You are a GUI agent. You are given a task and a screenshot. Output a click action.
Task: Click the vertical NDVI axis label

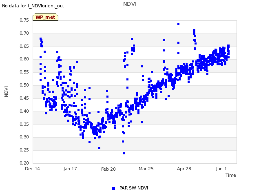click(6, 91)
